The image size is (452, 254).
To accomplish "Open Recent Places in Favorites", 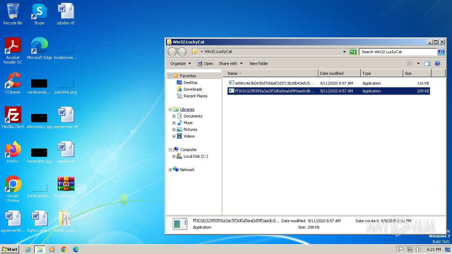I will 195,96.
